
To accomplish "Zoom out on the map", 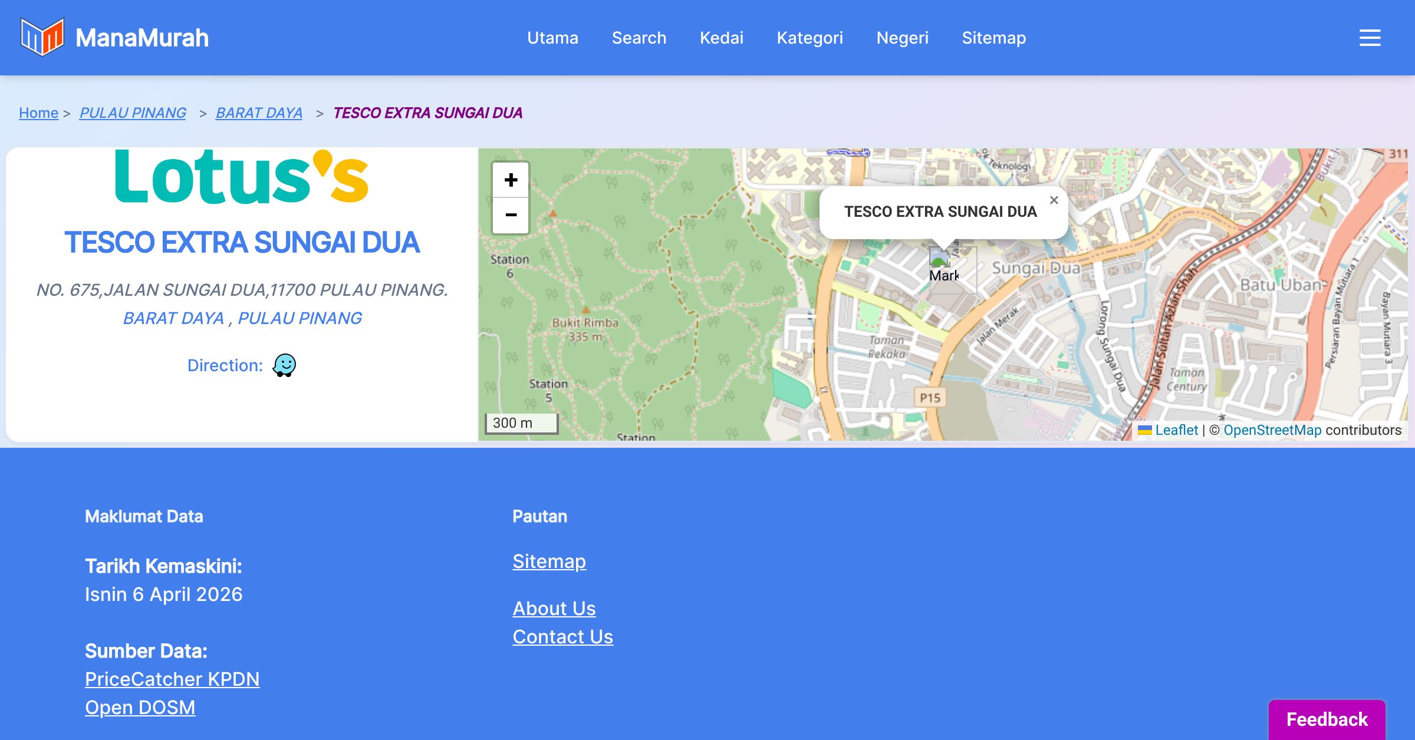I will [511, 215].
